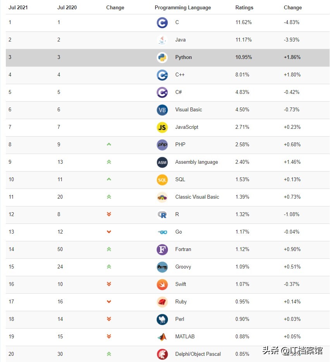Screen dimensions: 330x362
Task: Click the Ratings column header
Action: click(x=244, y=7)
